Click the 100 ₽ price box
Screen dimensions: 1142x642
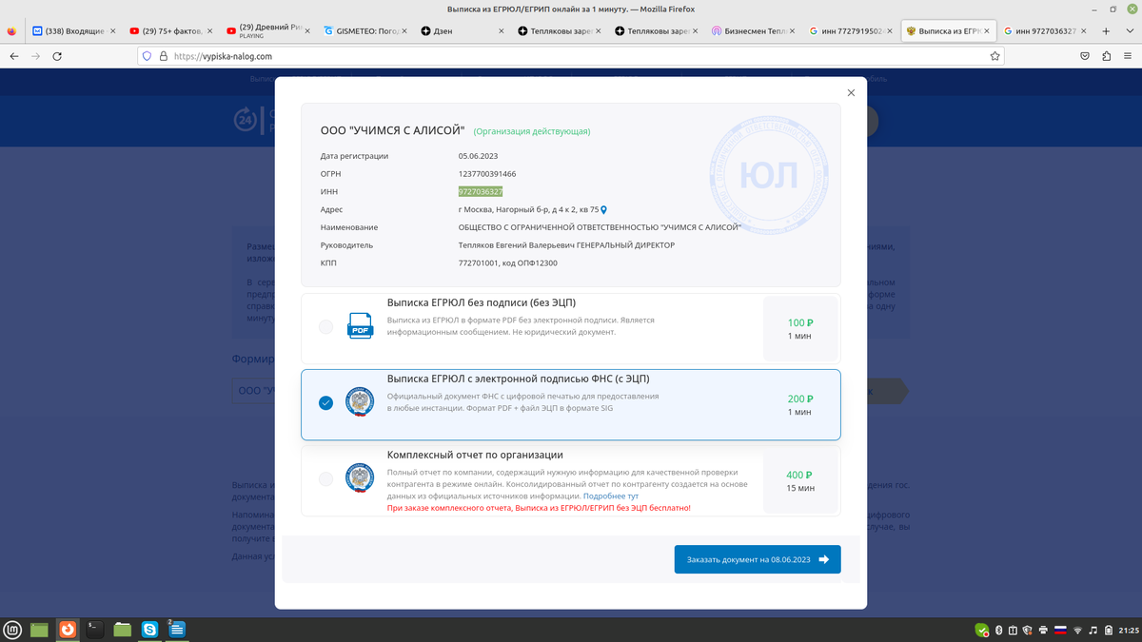[x=800, y=329]
